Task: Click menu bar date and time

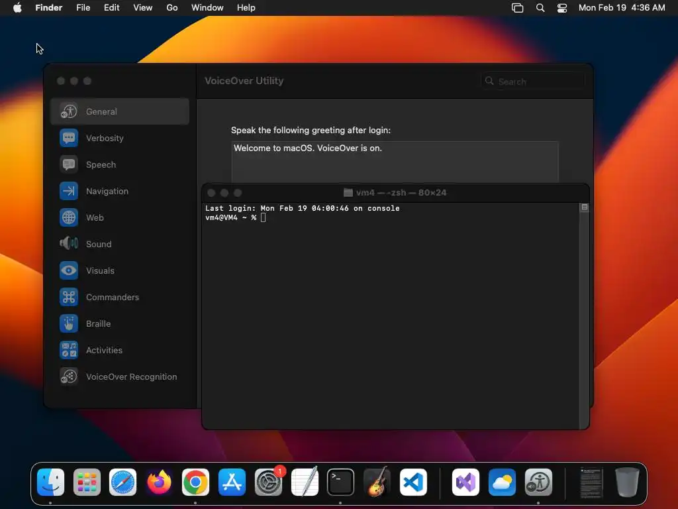Action: coord(622,8)
